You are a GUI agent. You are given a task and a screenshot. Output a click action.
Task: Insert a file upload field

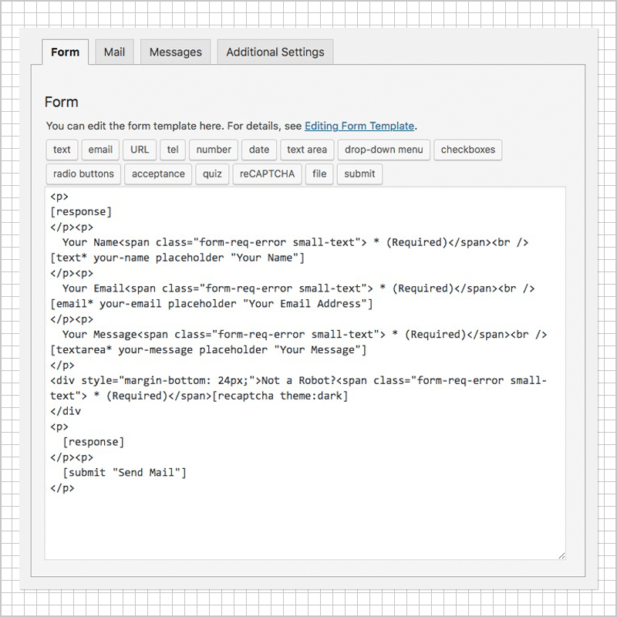(319, 174)
